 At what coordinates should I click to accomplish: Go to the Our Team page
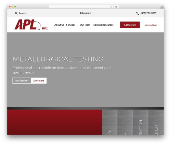[x=85, y=25]
